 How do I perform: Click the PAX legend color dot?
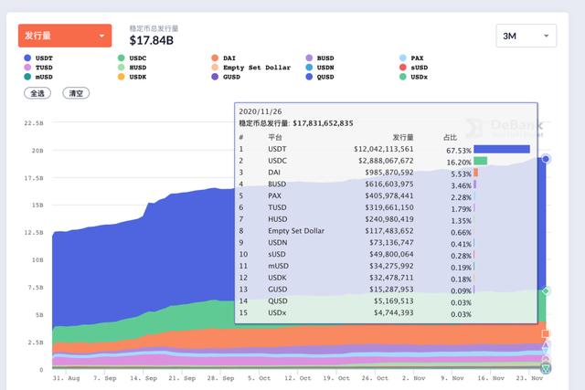pos(403,58)
